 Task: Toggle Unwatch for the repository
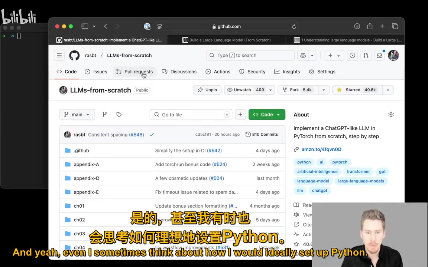tap(245, 90)
